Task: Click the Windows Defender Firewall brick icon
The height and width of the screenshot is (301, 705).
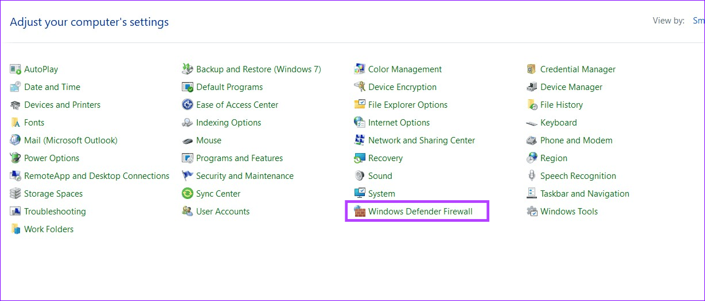Action: (360, 212)
